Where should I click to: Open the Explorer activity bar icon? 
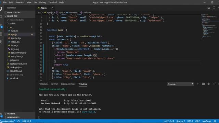pos(1,9)
